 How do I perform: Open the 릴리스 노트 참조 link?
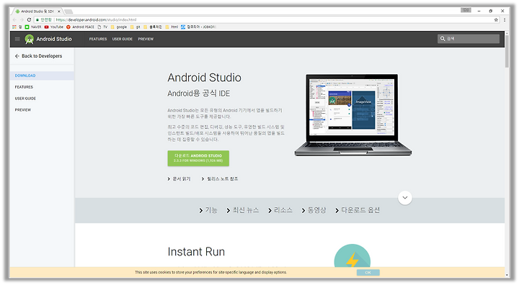220,179
